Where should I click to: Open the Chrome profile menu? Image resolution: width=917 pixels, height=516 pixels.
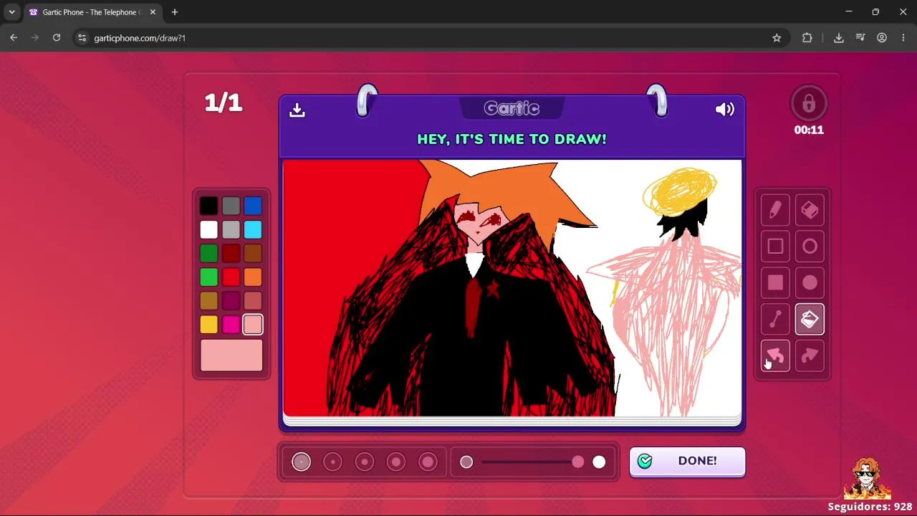click(882, 38)
